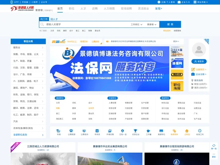Open the 人力地图 navigation item
Viewport: 220px width, 165px height.
click(x=109, y=9)
